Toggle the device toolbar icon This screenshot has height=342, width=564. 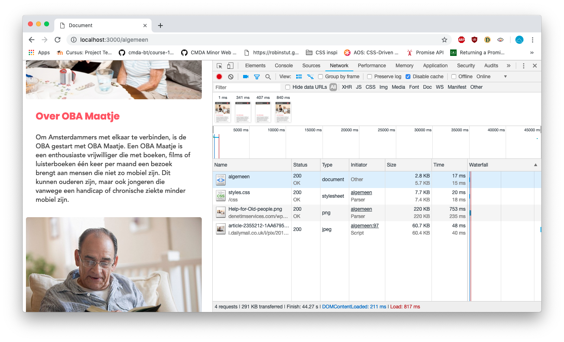[x=230, y=66]
